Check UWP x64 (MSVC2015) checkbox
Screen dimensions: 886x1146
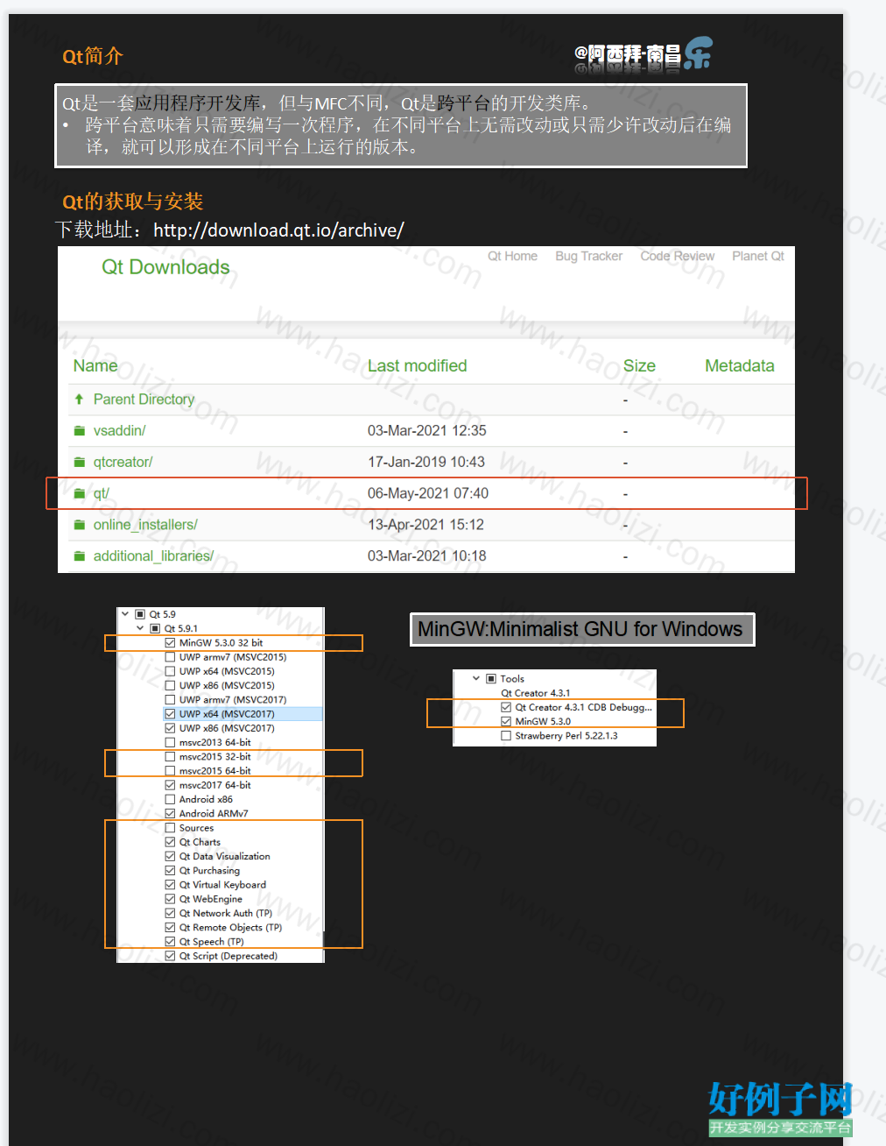click(170, 671)
